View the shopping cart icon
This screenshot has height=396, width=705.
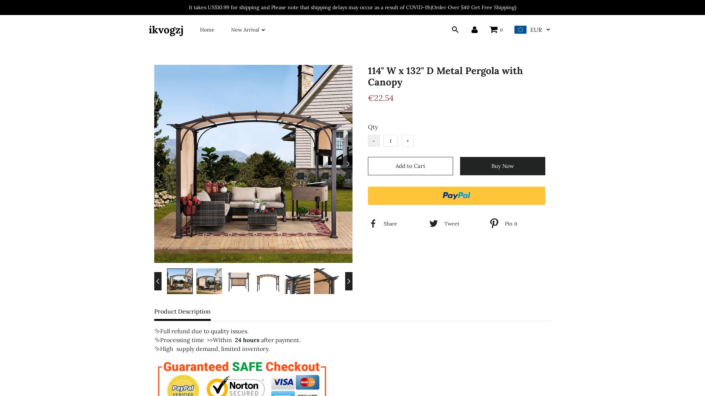tap(493, 30)
